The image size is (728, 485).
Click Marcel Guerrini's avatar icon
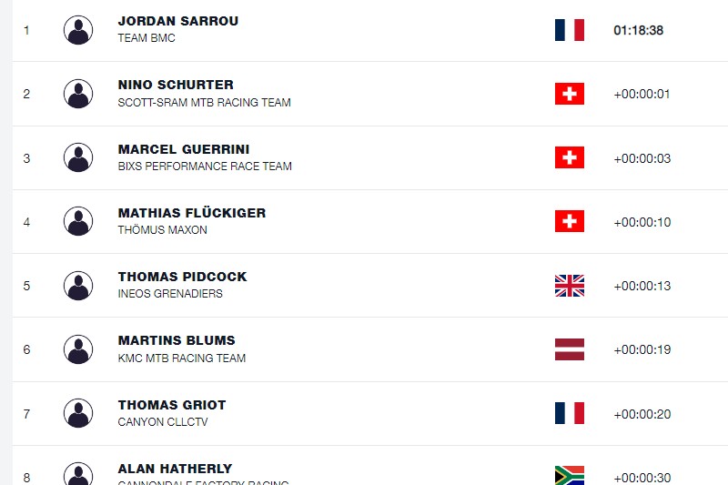[78, 157]
